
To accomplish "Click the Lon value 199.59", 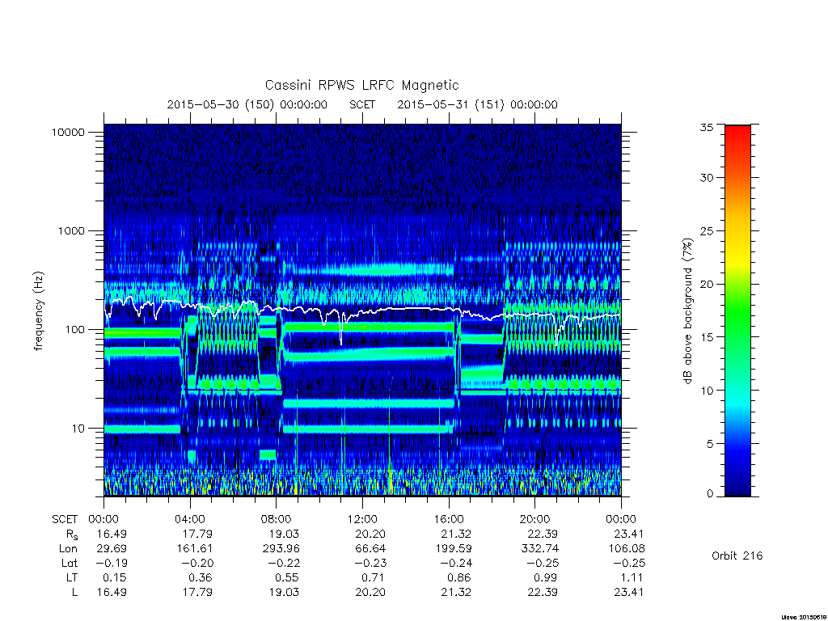I will point(453,549).
